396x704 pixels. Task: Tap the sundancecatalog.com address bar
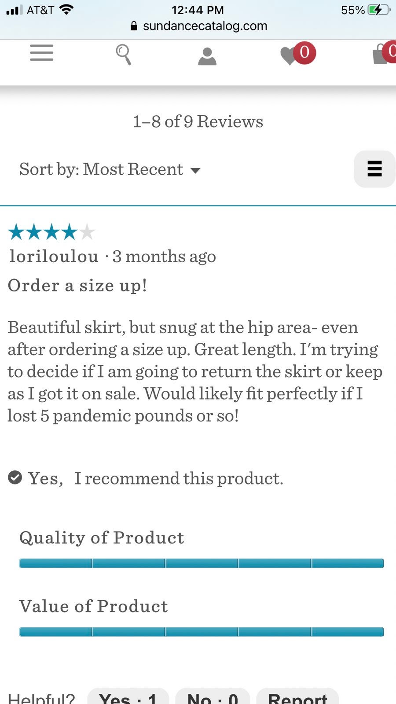pyautogui.click(x=199, y=26)
